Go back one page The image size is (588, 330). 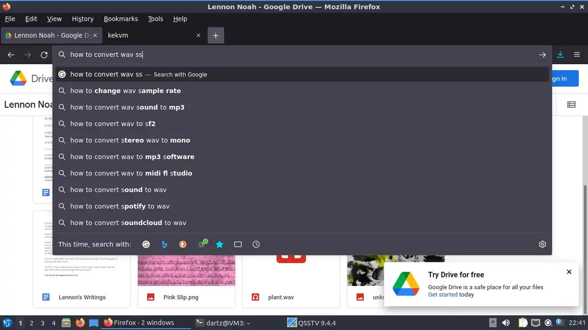pos(11,55)
